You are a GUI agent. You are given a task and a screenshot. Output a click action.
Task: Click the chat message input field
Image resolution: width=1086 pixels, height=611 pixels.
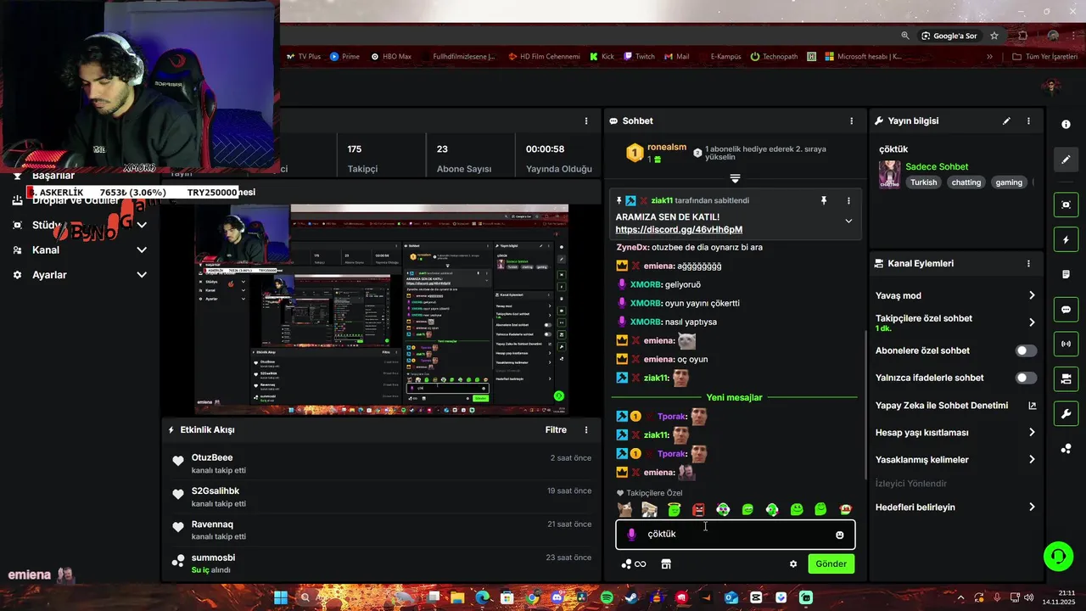click(735, 535)
